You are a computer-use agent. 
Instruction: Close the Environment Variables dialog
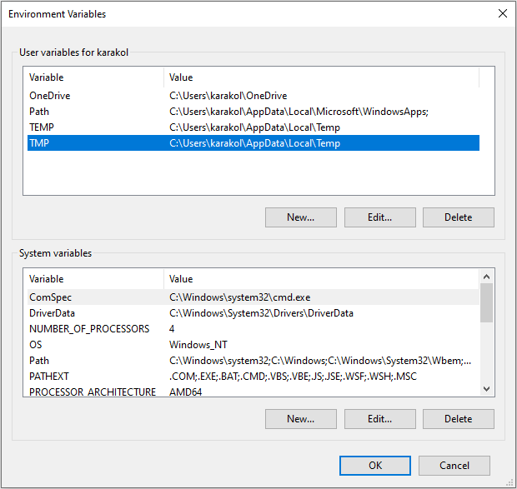503,14
